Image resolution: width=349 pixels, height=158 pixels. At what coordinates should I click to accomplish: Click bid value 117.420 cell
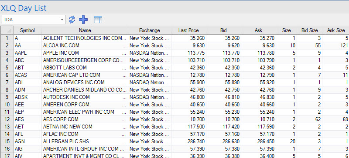(223, 127)
